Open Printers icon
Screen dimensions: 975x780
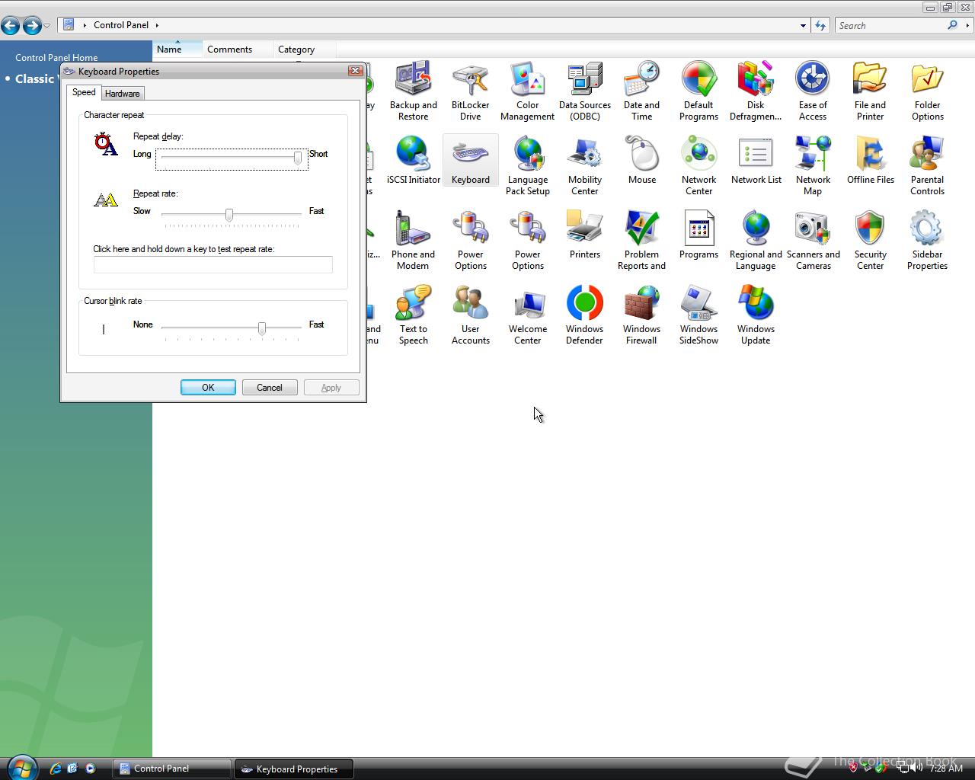point(584,235)
